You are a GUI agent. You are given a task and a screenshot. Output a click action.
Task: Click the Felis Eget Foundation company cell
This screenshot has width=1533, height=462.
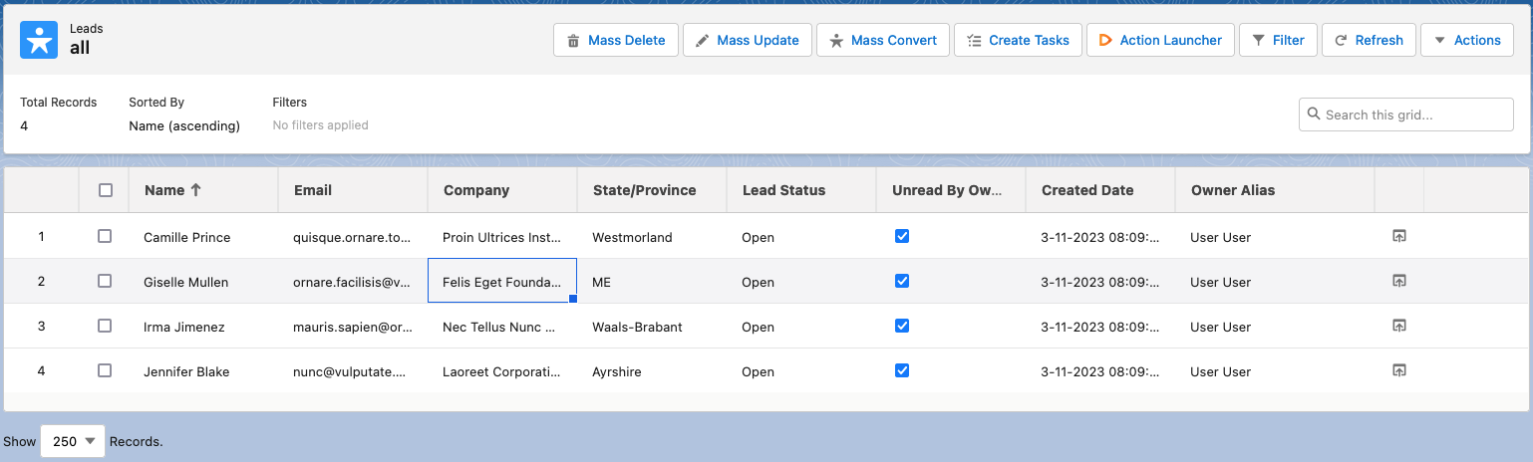point(502,282)
